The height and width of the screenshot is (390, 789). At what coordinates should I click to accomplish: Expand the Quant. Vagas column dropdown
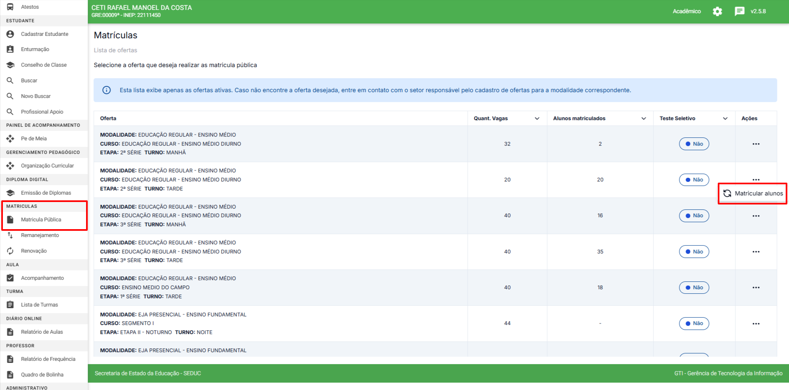(537, 118)
